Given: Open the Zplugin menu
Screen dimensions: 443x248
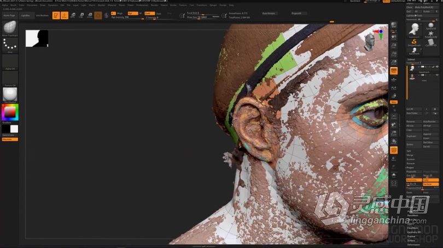Looking at the screenshot, I should click(x=213, y=5).
